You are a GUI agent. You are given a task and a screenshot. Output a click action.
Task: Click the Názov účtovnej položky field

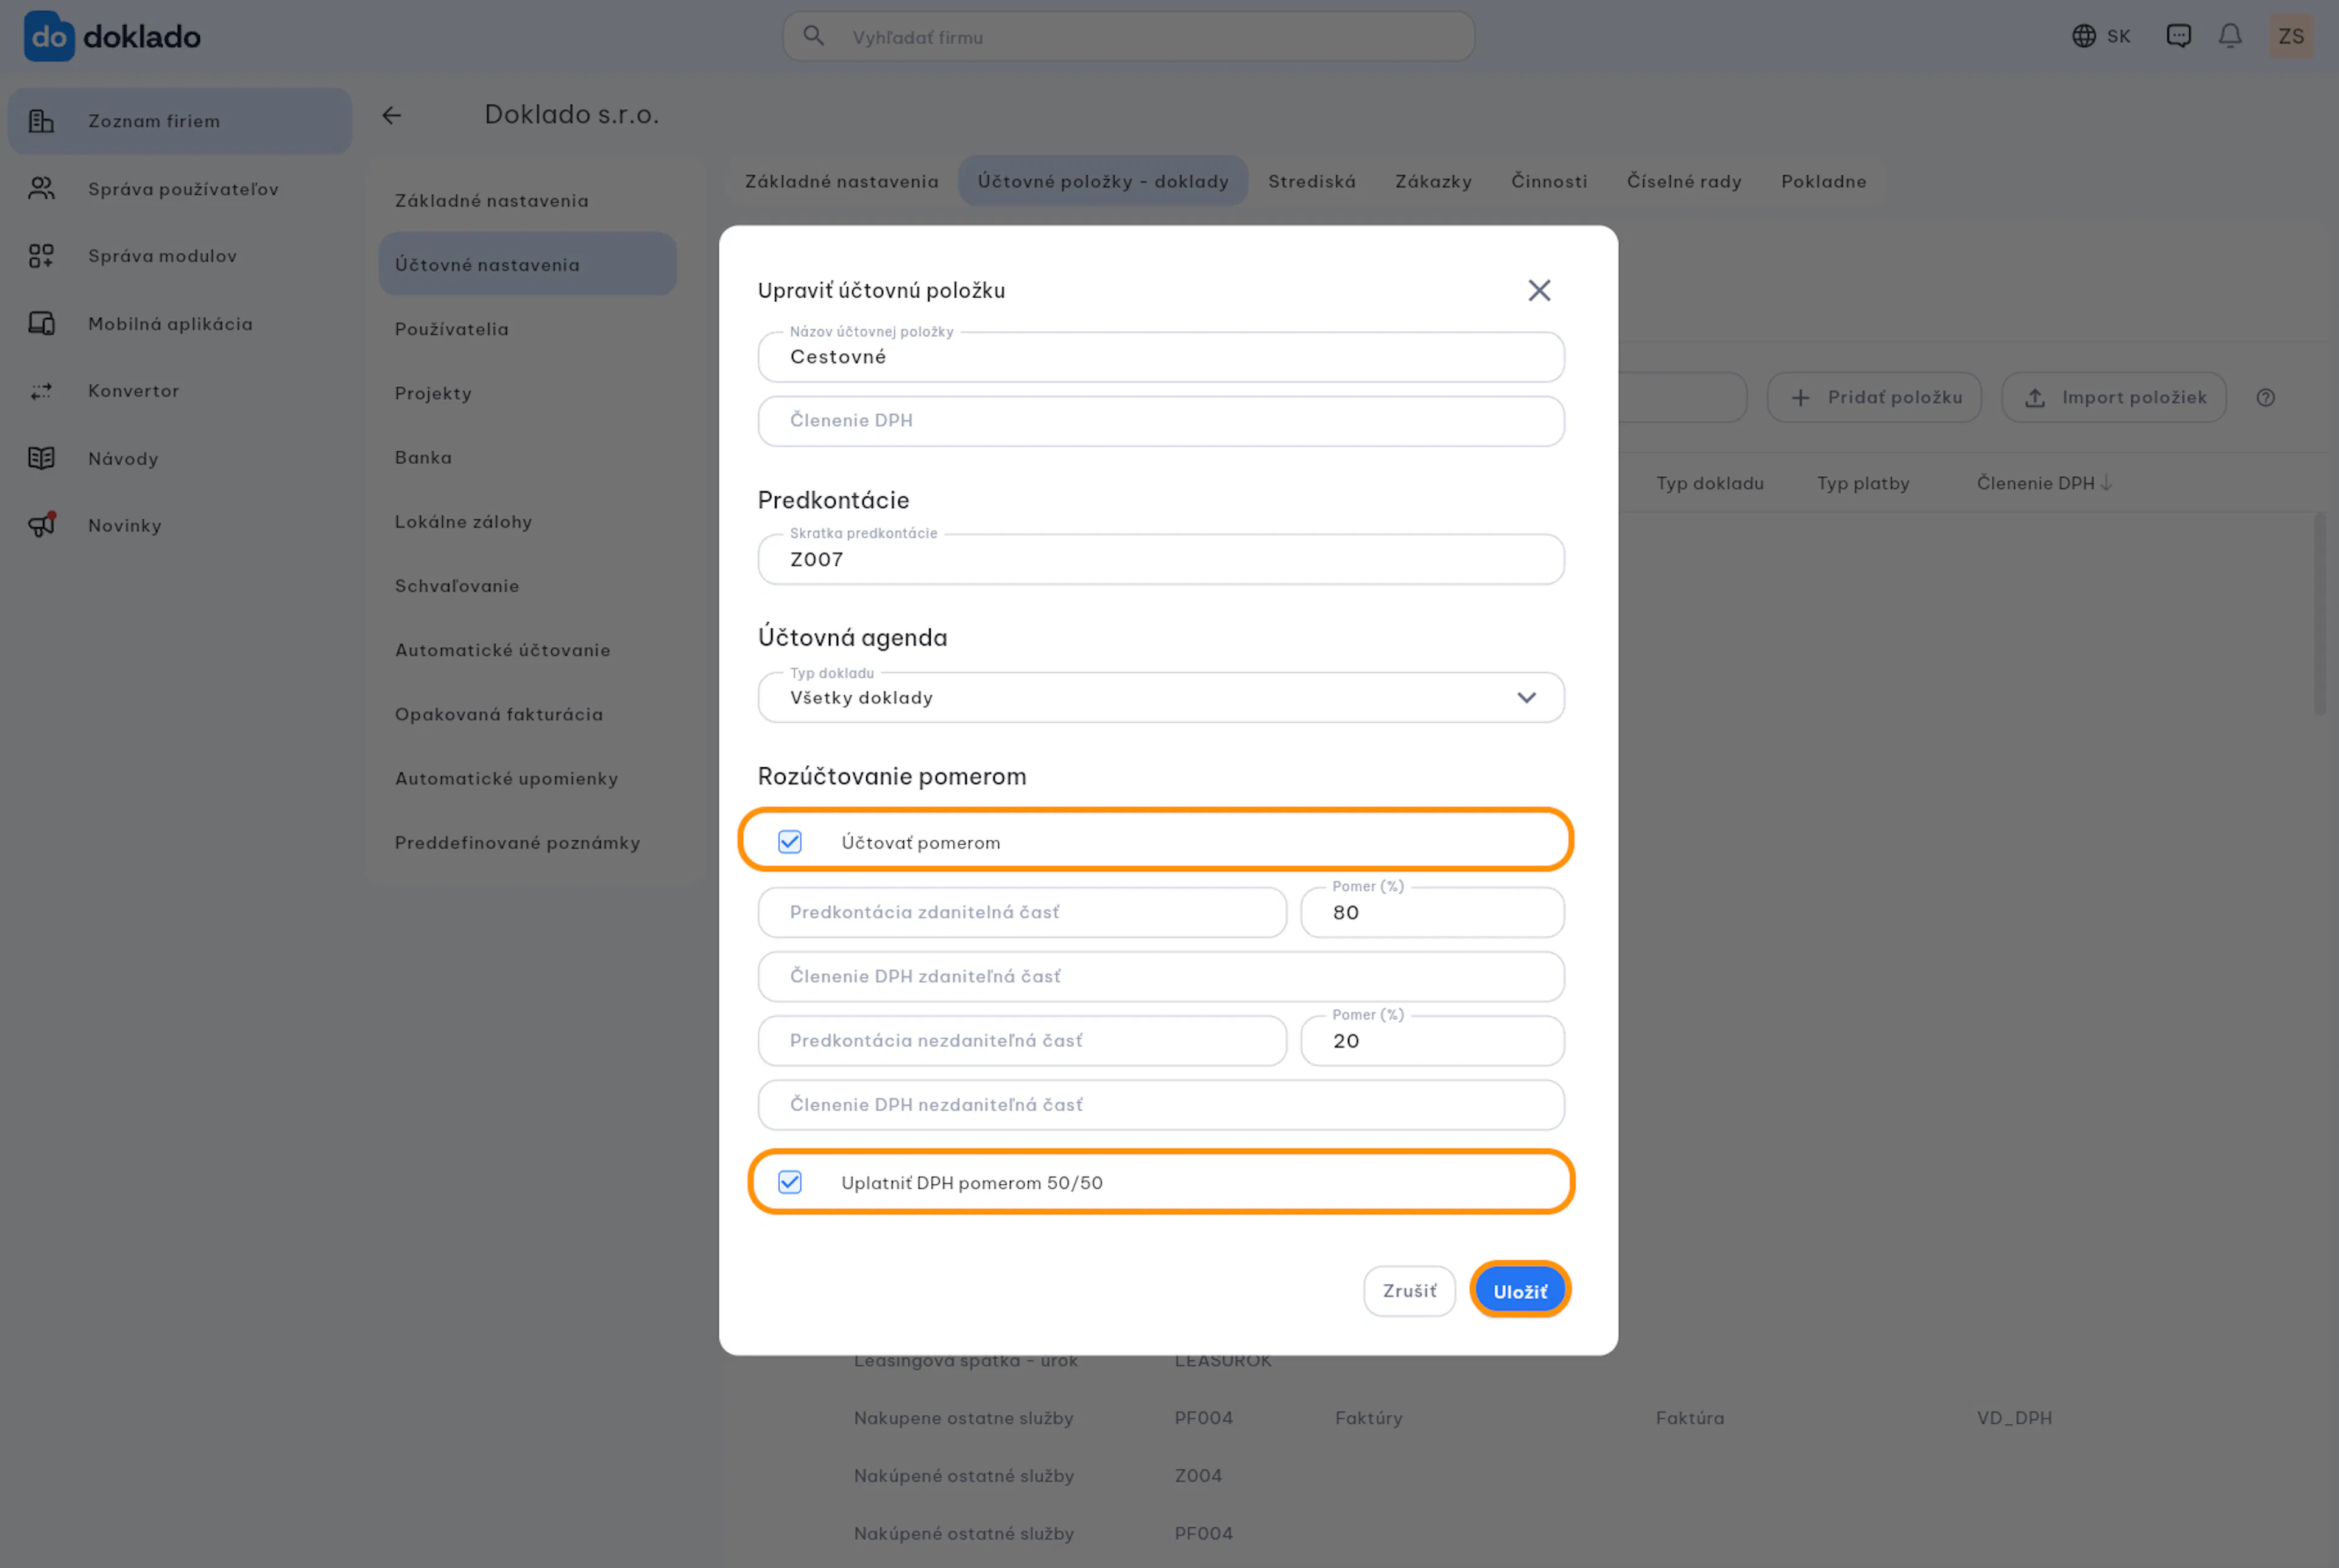click(1161, 357)
